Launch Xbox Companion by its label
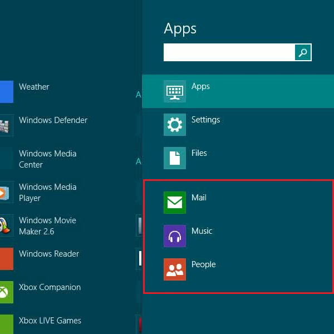Screen dimensions: 334x334 pyautogui.click(x=50, y=288)
